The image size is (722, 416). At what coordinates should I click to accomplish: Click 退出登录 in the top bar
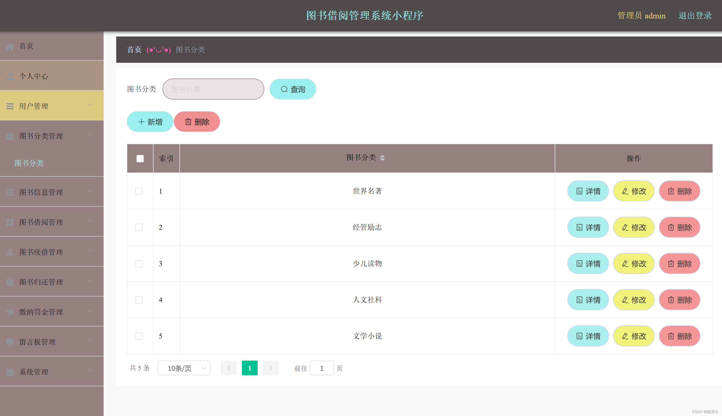(695, 15)
